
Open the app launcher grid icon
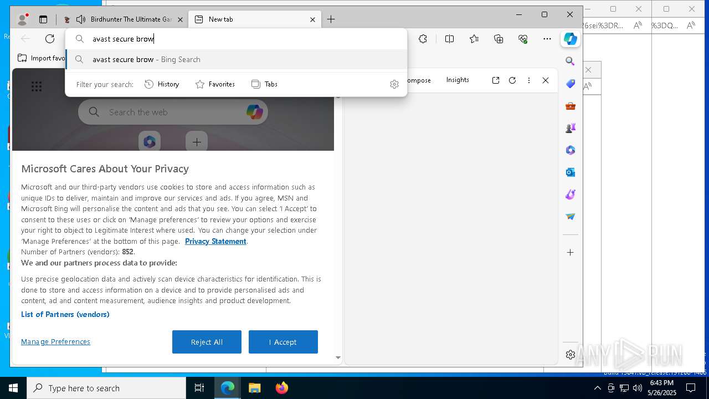37,86
